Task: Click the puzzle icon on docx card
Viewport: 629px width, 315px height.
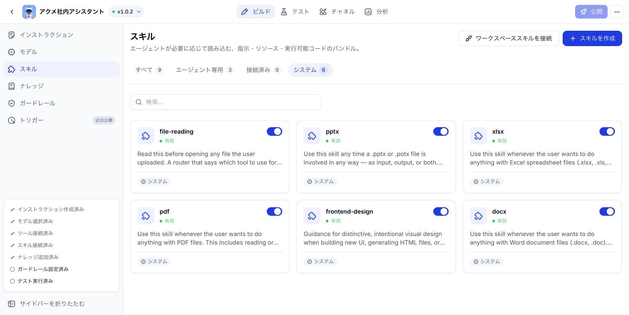Action: 478,216
